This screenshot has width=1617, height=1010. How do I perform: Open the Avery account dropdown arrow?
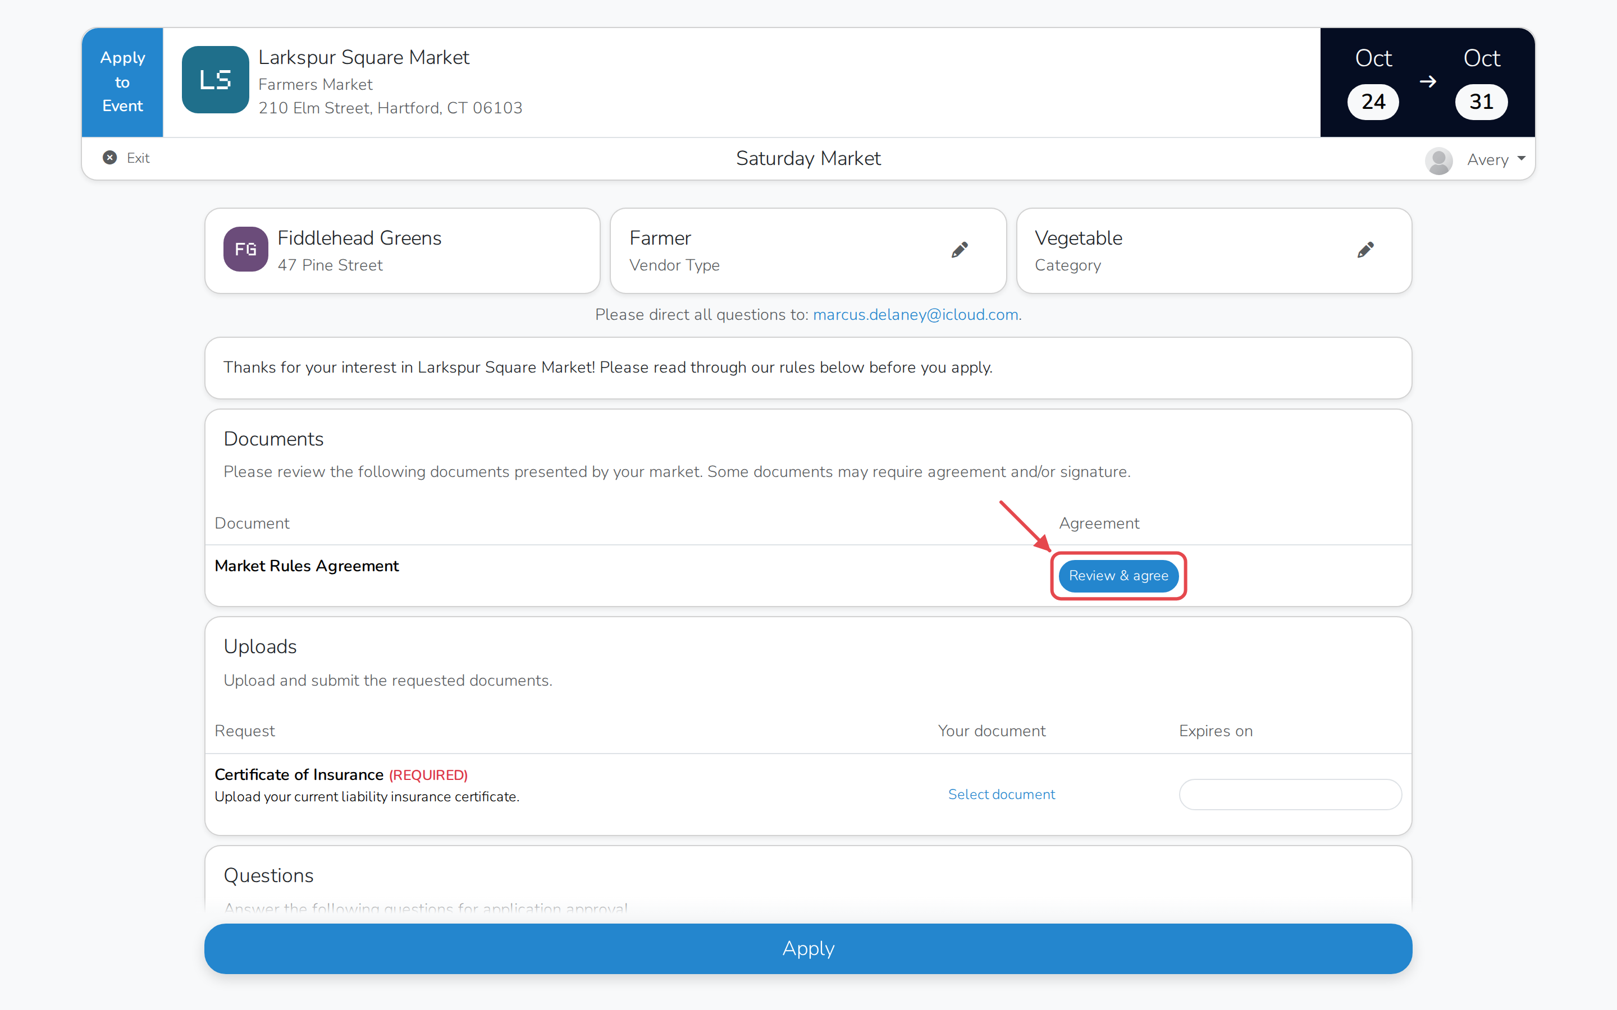1522,159
